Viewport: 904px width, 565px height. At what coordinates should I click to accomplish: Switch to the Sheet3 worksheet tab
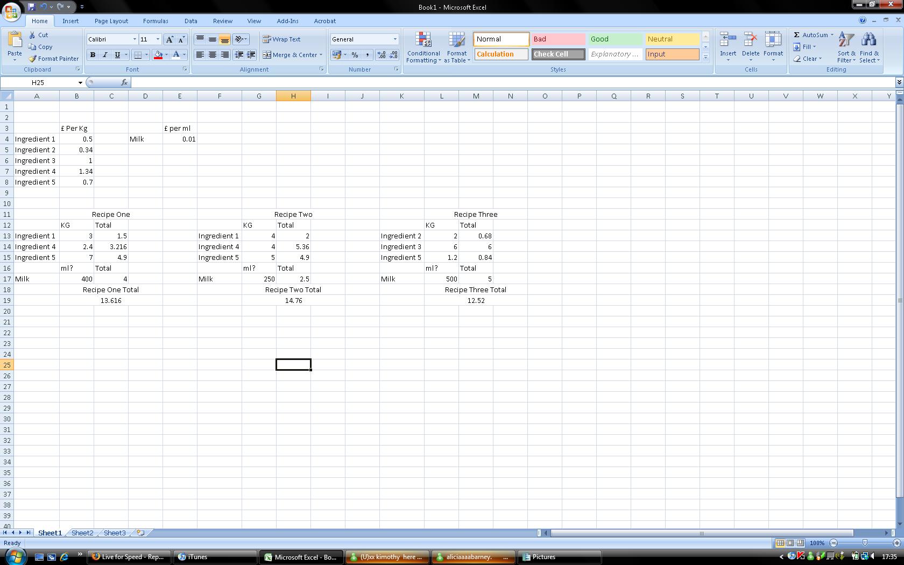pos(115,533)
